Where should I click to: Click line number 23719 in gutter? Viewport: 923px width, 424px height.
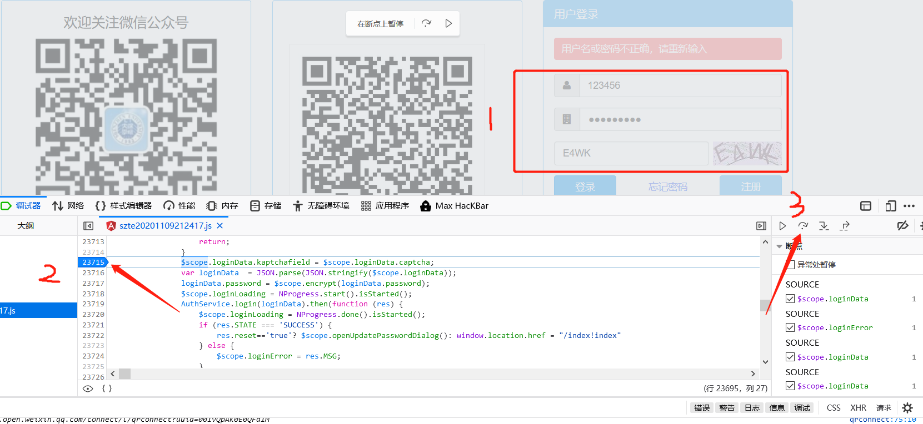coord(93,304)
